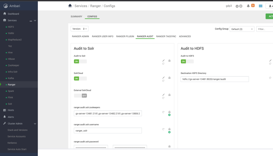Click the undo icon for ranger.audit.solr.username
Screen dimensions: 273x156
click(163, 129)
